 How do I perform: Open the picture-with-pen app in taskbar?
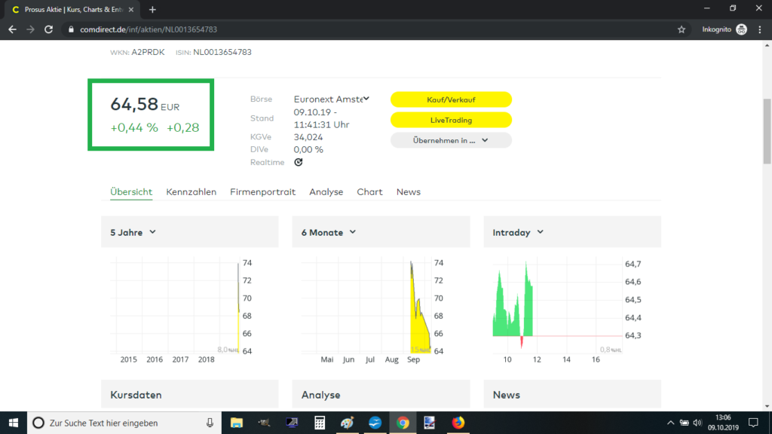coord(430,423)
